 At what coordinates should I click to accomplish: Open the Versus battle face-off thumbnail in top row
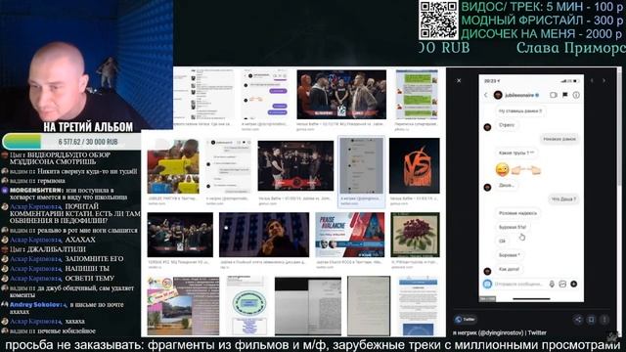point(341,94)
